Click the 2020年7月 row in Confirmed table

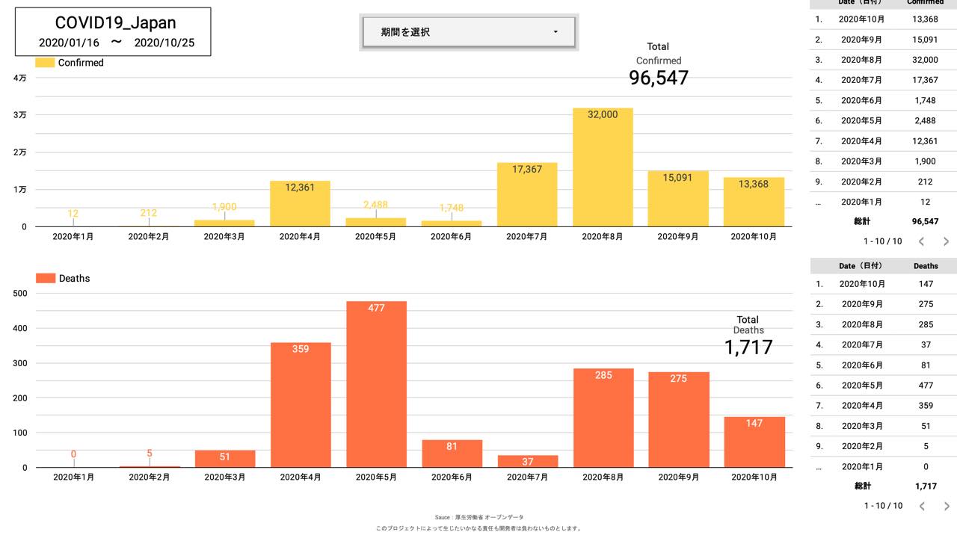(x=882, y=80)
